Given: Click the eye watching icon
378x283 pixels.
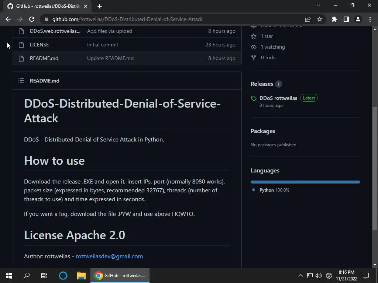Looking at the screenshot, I should (x=253, y=47).
